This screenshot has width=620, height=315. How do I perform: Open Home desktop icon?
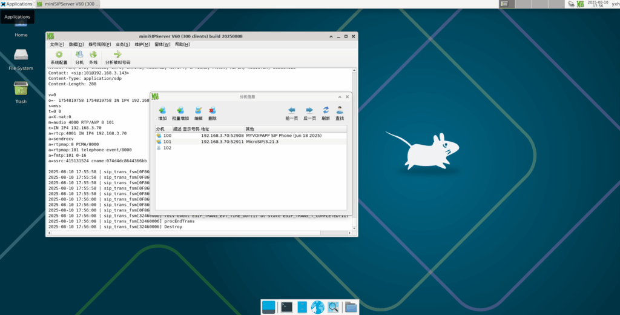coord(21,28)
